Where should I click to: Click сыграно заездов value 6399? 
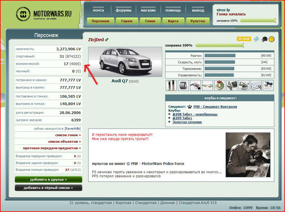(76, 120)
